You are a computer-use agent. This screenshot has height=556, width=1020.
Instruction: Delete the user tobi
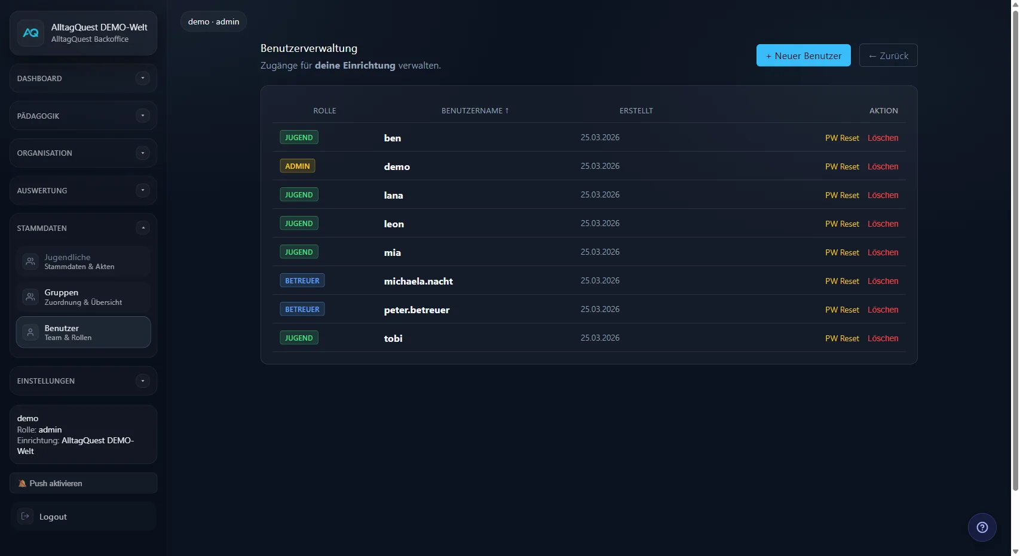[x=883, y=338]
